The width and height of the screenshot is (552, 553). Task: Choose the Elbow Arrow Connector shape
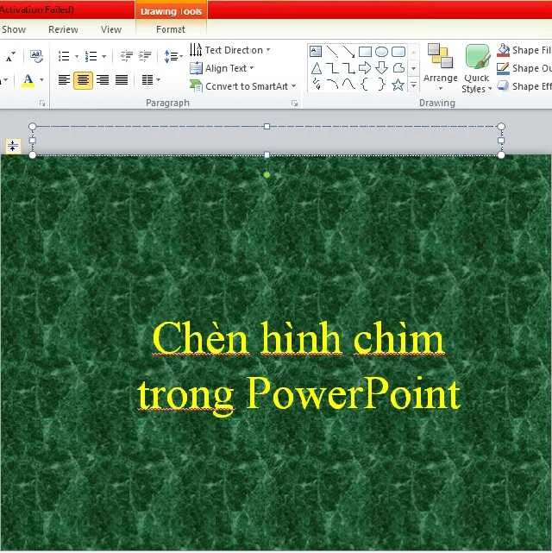pos(348,68)
